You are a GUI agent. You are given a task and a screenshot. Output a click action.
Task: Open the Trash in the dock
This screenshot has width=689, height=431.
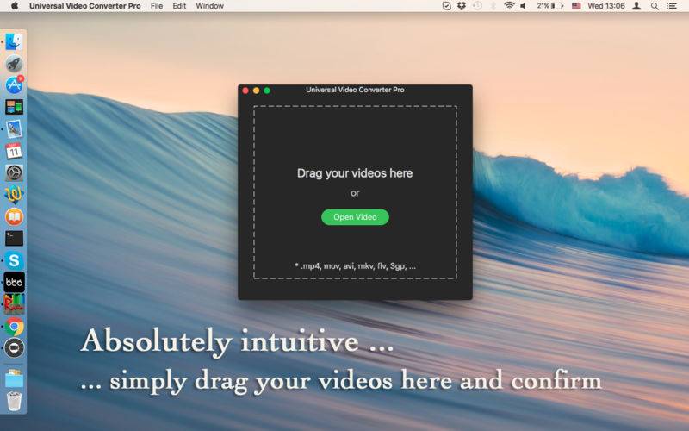(14, 400)
